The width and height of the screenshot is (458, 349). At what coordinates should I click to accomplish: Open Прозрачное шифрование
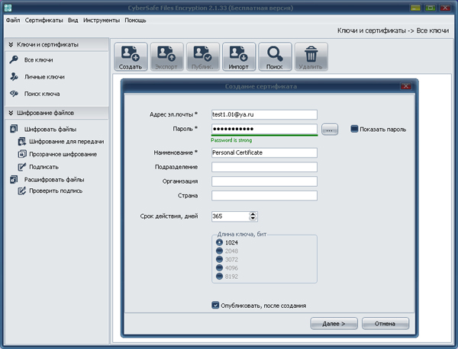tap(63, 154)
